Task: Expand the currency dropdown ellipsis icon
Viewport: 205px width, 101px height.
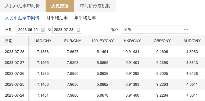Action: tap(186, 30)
